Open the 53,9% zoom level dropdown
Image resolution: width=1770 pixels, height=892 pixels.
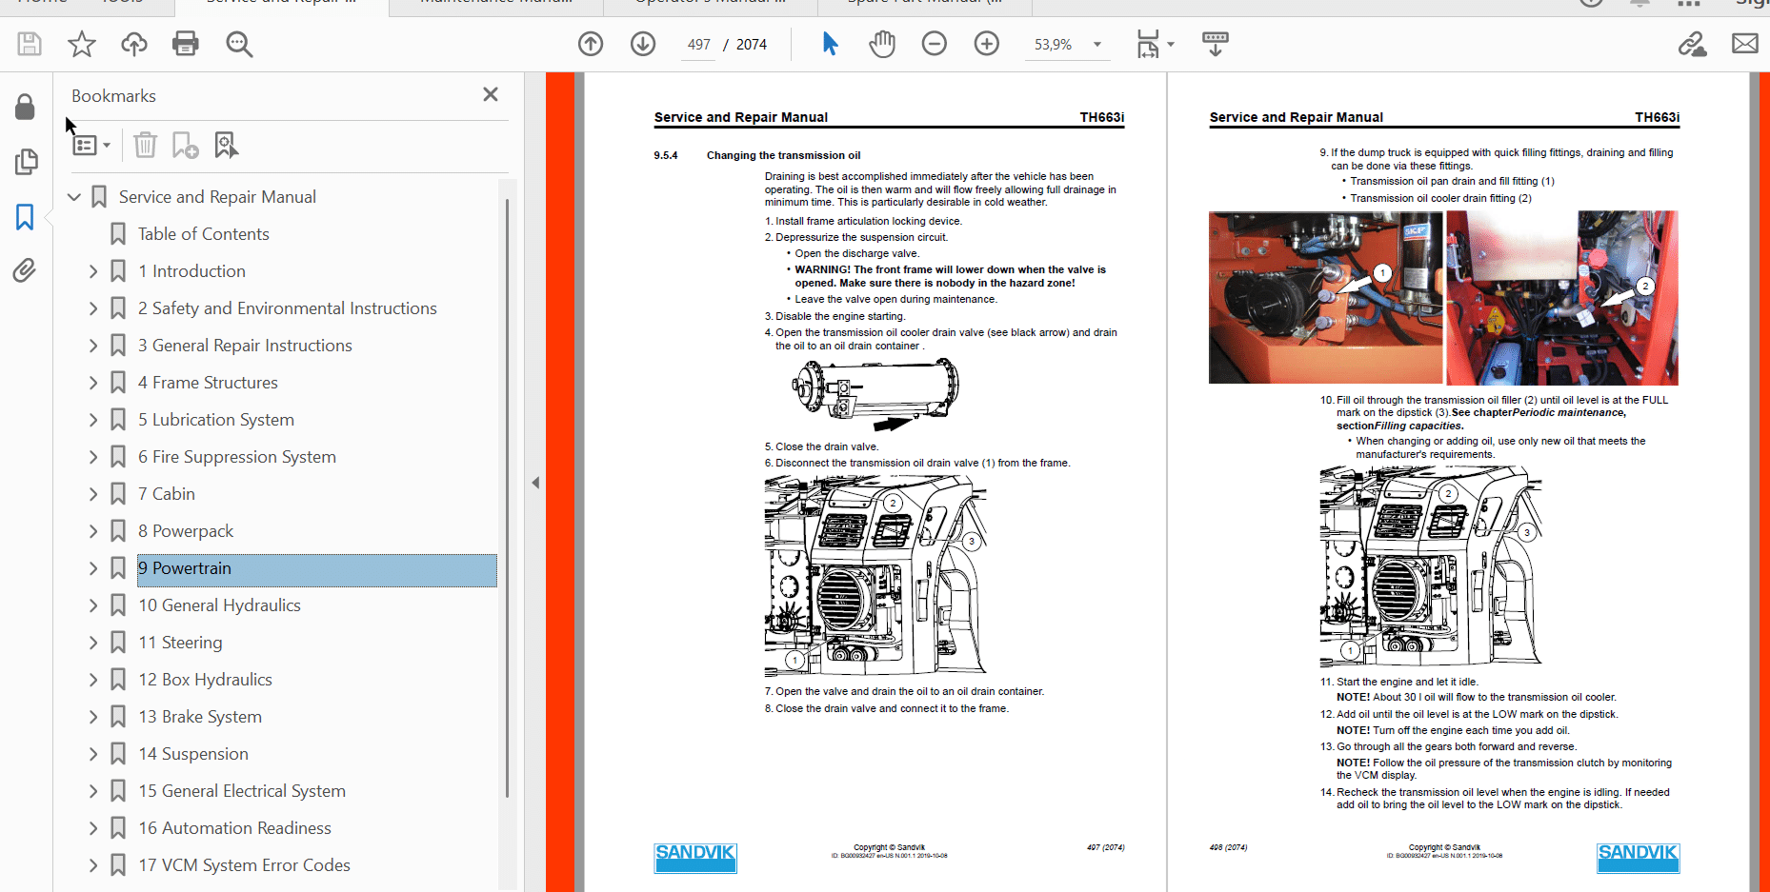[x=1097, y=45]
